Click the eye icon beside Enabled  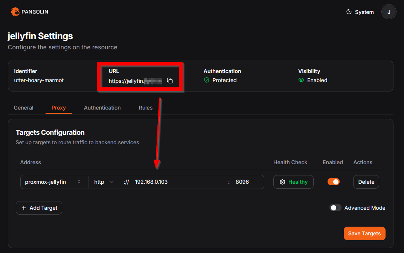pos(301,80)
